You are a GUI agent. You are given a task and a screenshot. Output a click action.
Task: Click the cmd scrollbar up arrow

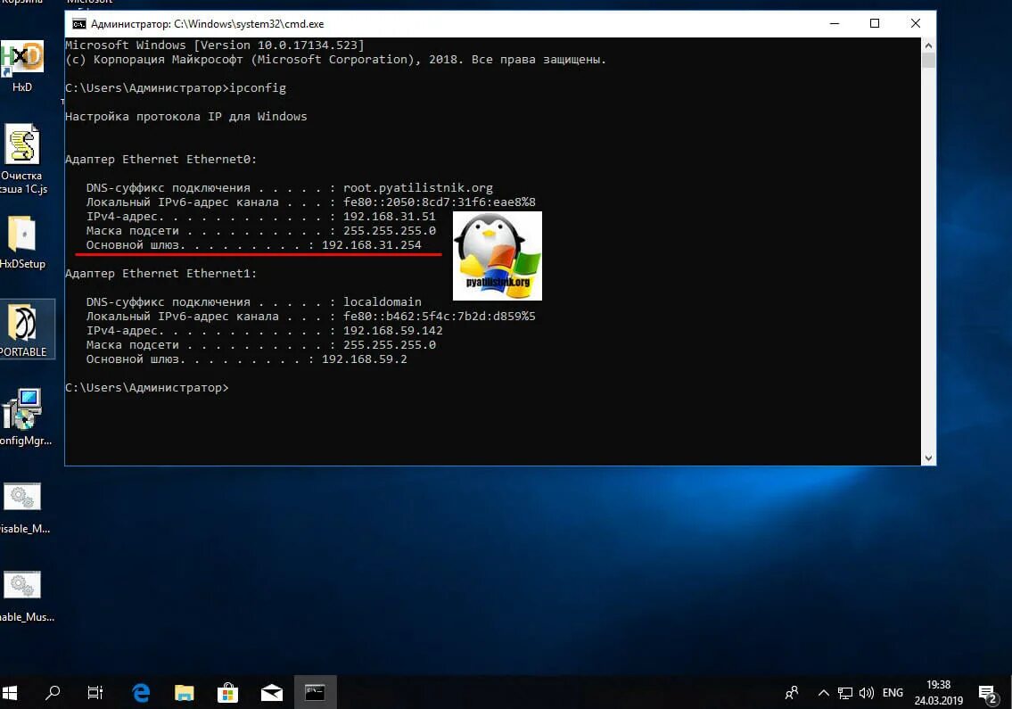[928, 45]
